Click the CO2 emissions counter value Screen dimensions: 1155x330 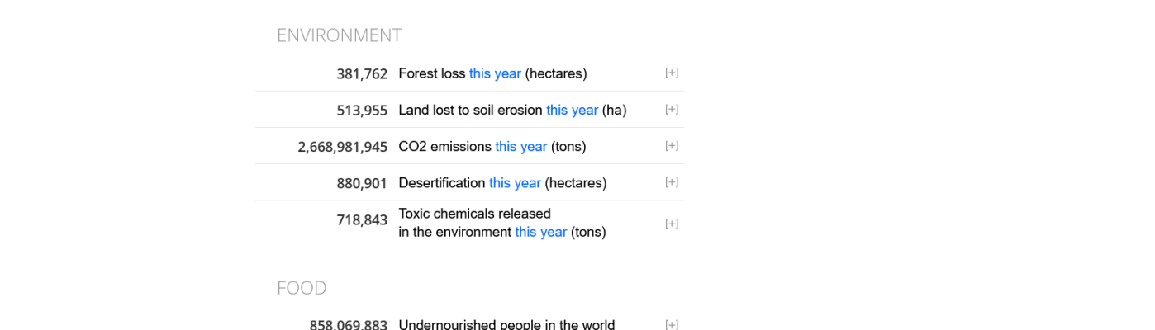[x=342, y=147]
